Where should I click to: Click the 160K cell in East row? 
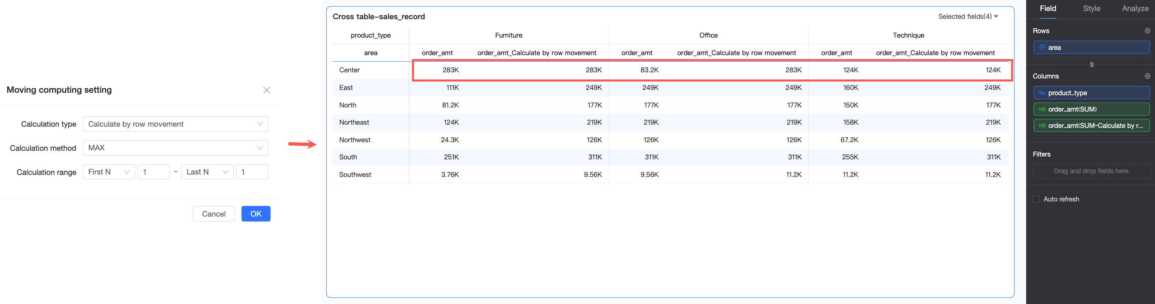(850, 88)
